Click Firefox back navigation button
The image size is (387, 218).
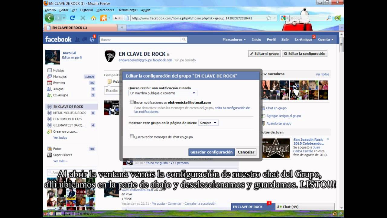pos(49,18)
